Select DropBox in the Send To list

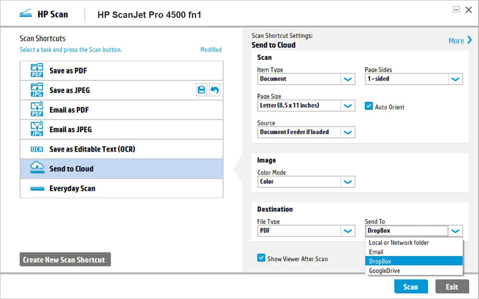coord(414,261)
